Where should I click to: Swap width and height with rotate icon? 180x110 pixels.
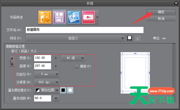click(12, 61)
